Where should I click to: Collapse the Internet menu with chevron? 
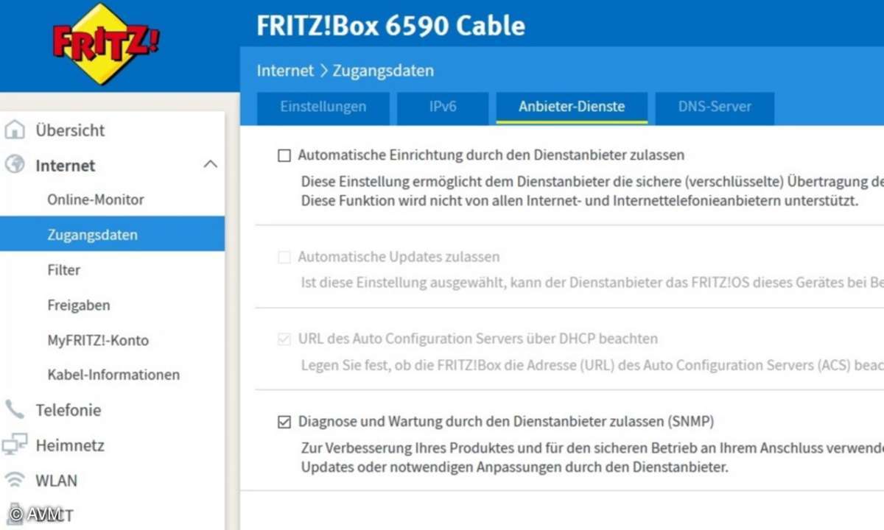click(210, 164)
